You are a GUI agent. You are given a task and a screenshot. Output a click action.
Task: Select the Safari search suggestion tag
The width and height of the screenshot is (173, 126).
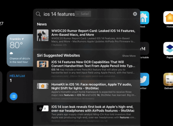[x=83, y=14]
